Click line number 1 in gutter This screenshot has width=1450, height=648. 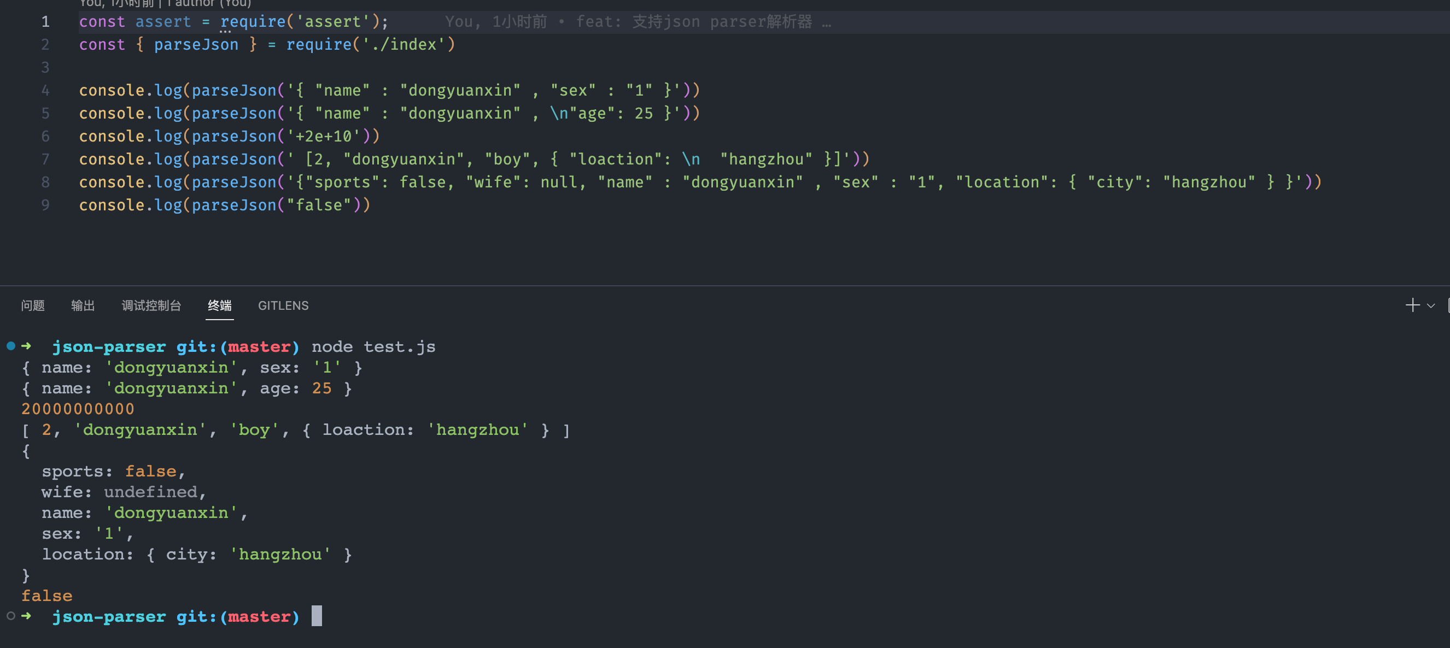click(45, 22)
